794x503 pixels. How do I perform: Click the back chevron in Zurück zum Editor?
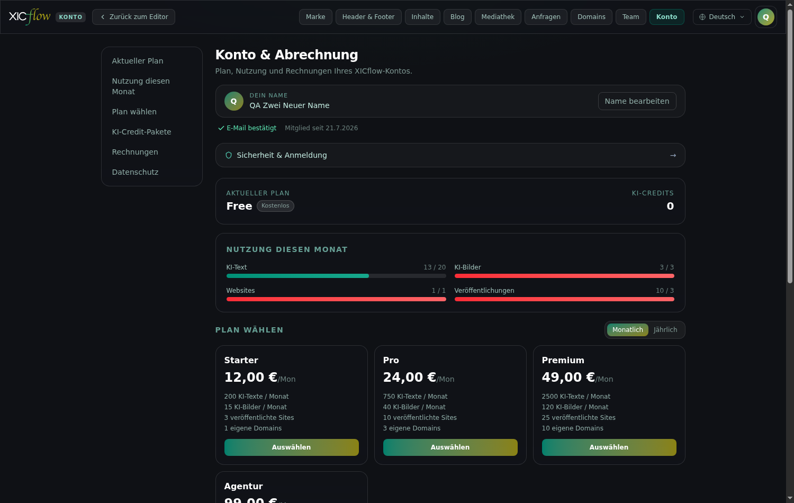[x=103, y=17]
